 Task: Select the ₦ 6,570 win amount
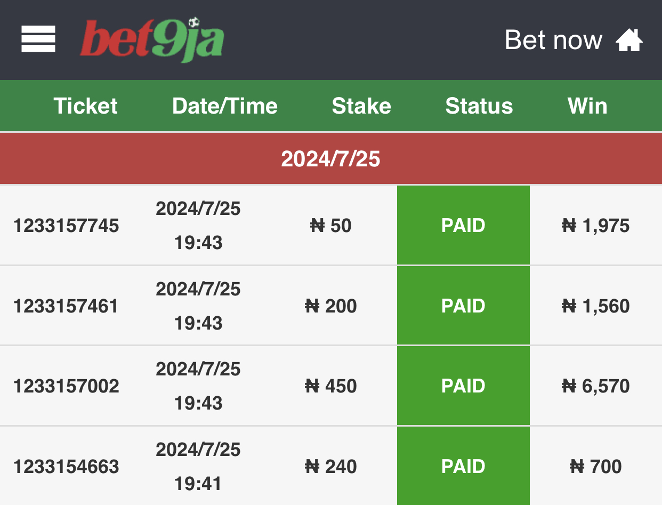[596, 386]
